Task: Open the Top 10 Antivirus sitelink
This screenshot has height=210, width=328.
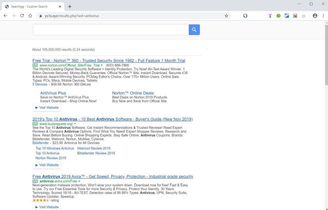Action: coord(48,153)
